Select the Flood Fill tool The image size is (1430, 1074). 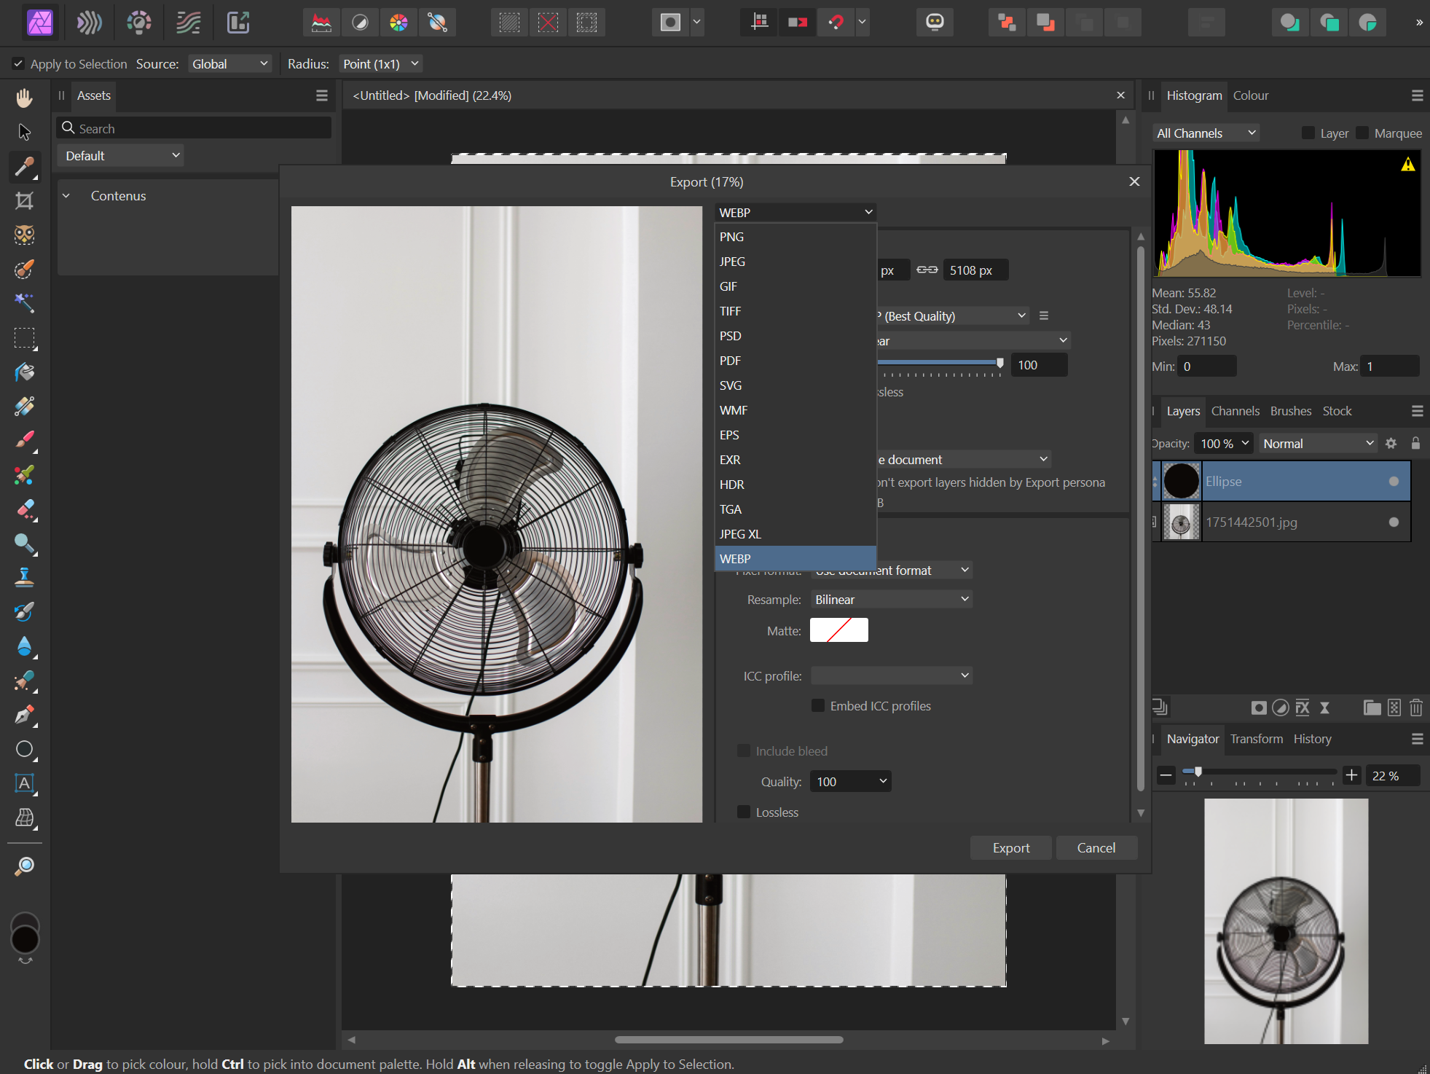[25, 372]
